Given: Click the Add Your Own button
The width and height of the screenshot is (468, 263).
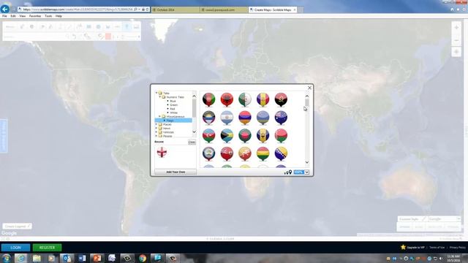Looking at the screenshot, I should pos(175,172).
